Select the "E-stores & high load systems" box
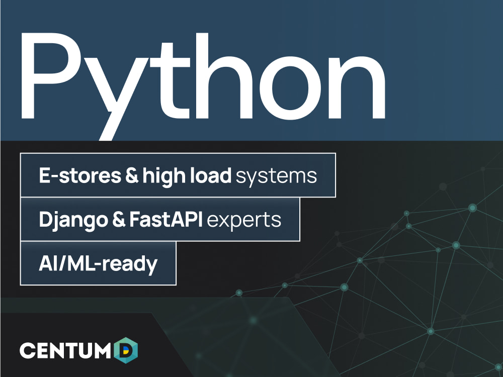 point(178,175)
